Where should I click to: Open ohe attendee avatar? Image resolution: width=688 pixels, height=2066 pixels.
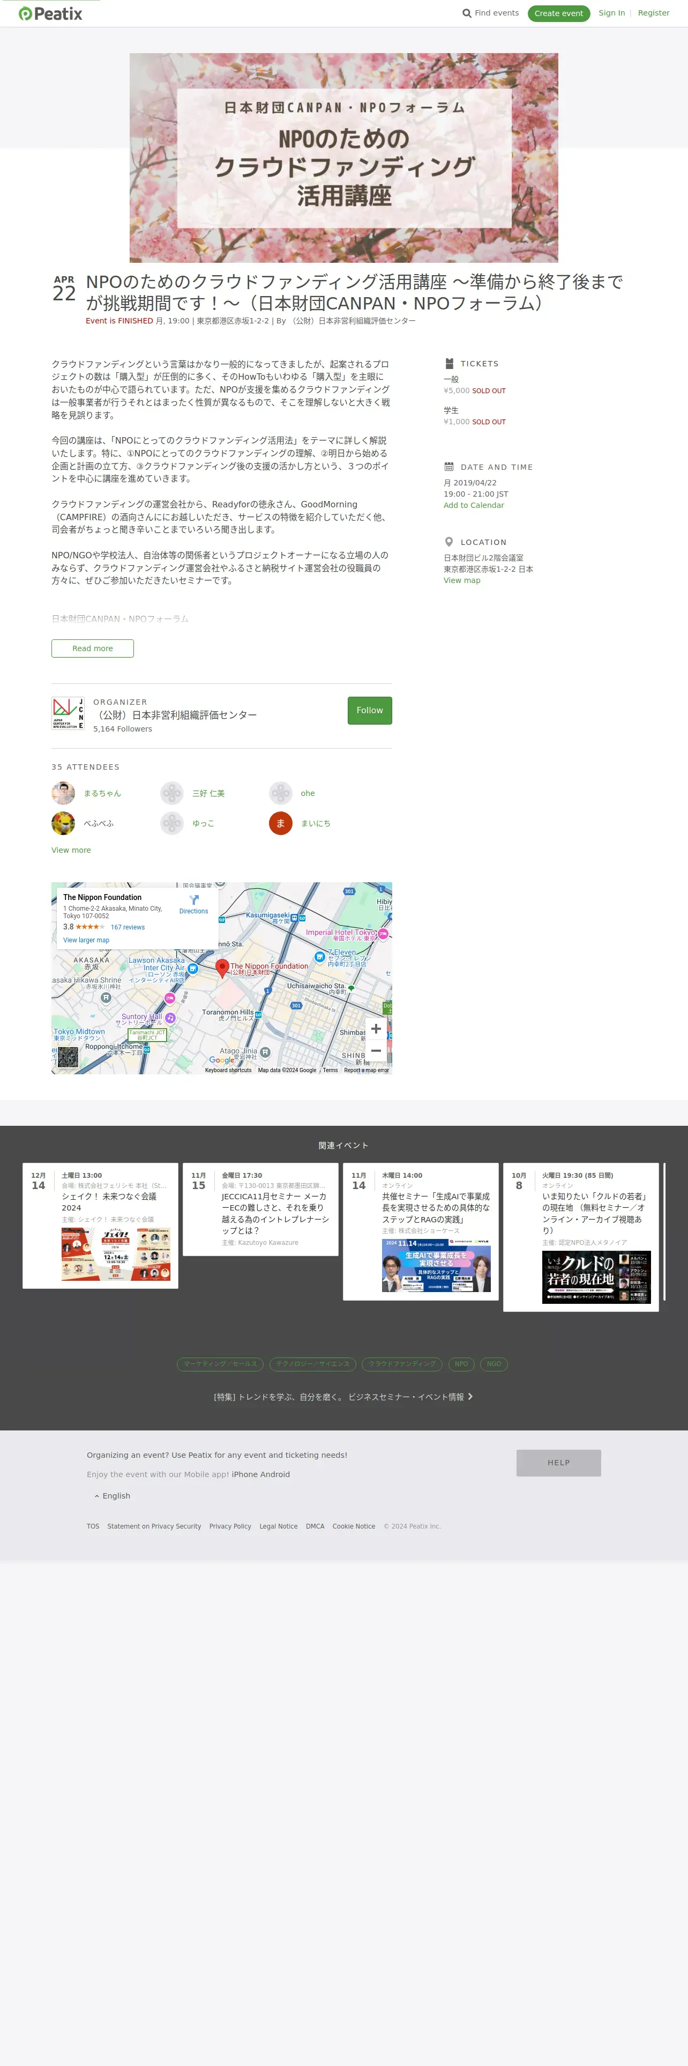[280, 793]
